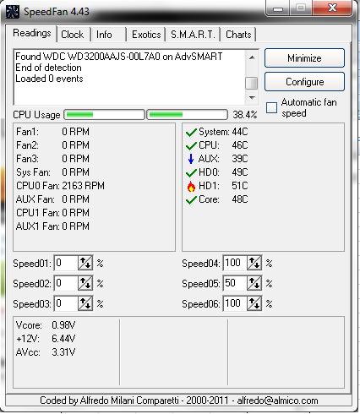Click the Speed01 up/down stepper
The image size is (360, 414).
[x=85, y=263]
